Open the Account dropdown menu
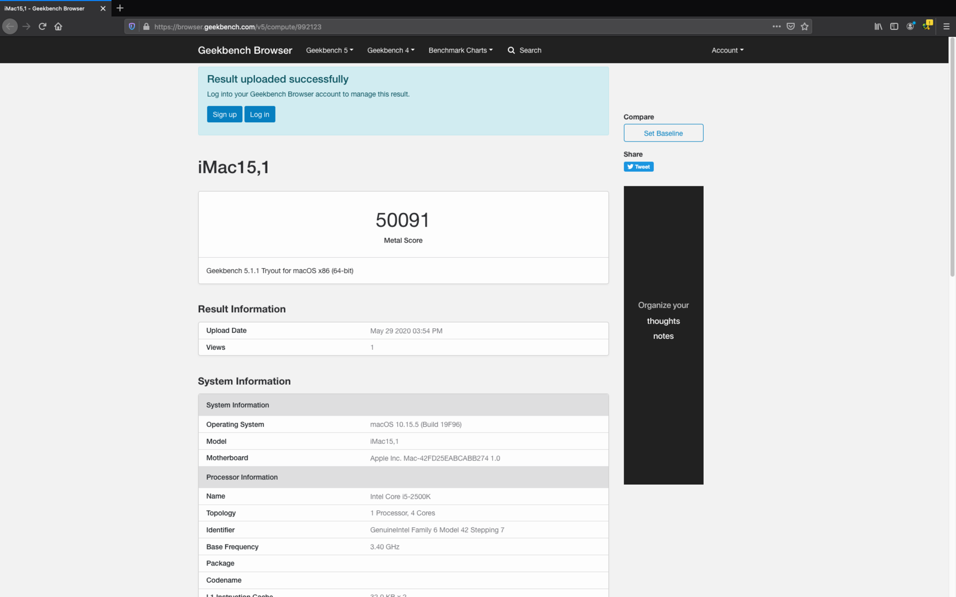Viewport: 956px width, 597px height. [728, 50]
